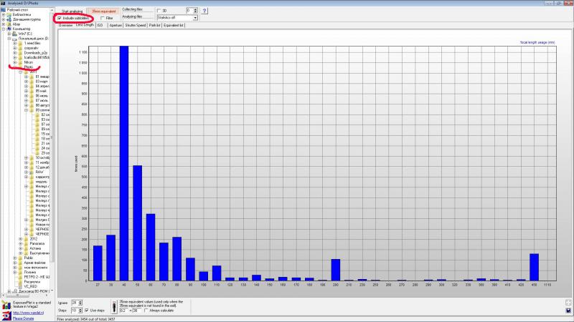Expand the 2012 folder node

pyautogui.click(x=21, y=239)
